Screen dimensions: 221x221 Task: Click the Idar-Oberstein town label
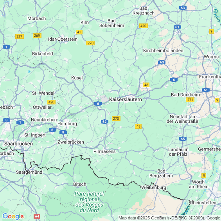click(x=63, y=39)
